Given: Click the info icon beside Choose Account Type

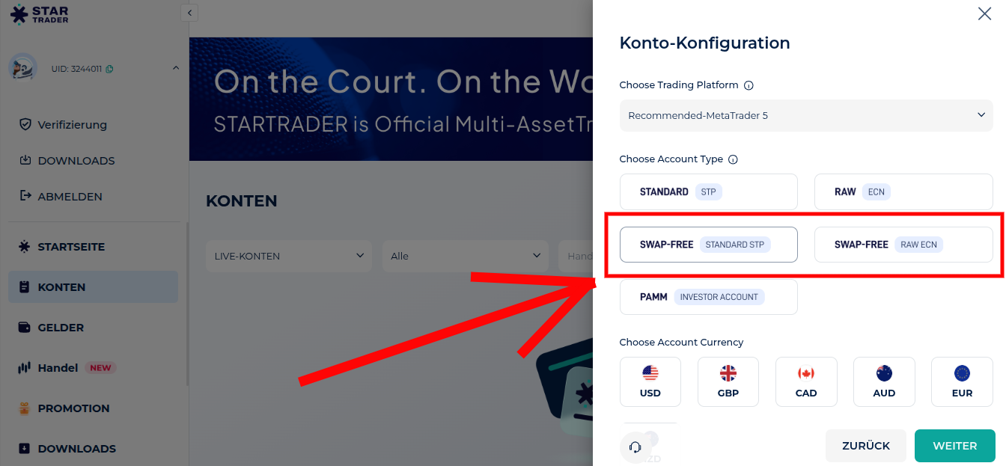Looking at the screenshot, I should (733, 159).
